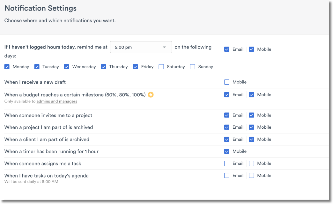The height and width of the screenshot is (204, 333).
Task: Enable Mobile notifications for new drafts
Action: 226,82
